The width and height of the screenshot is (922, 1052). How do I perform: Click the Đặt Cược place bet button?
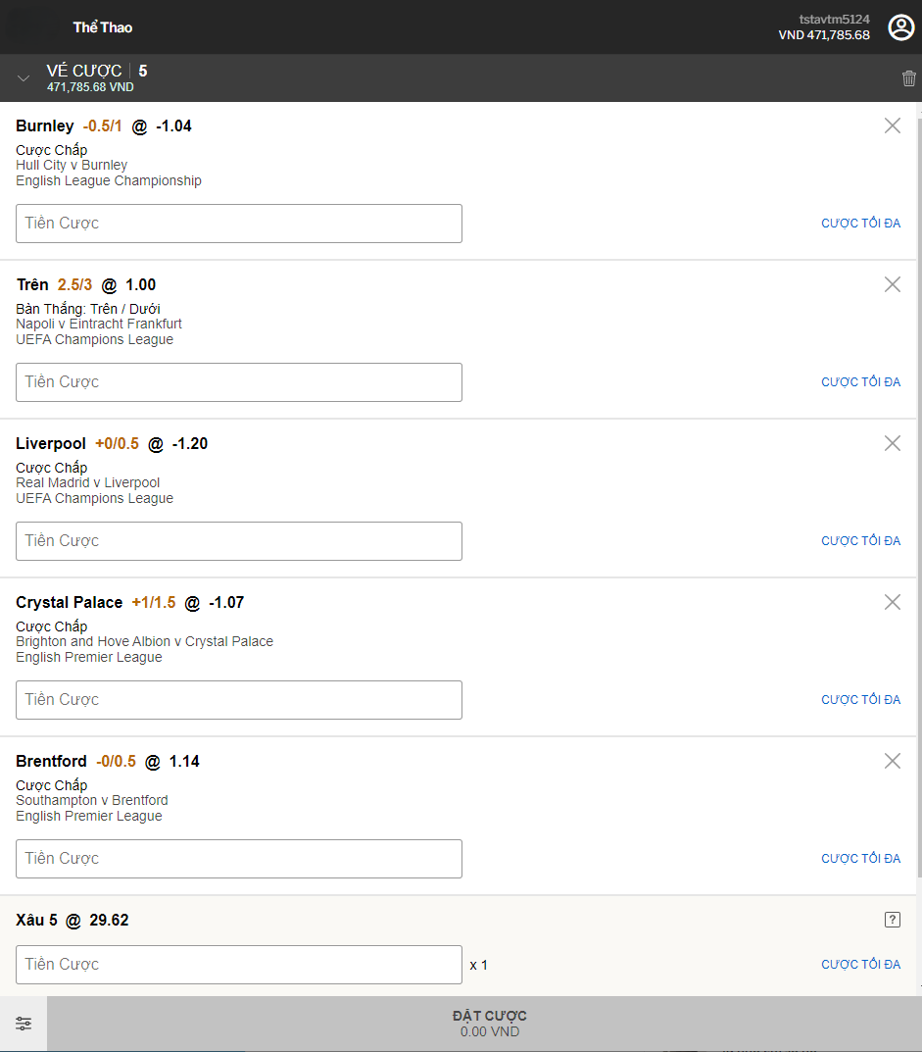[484, 1024]
